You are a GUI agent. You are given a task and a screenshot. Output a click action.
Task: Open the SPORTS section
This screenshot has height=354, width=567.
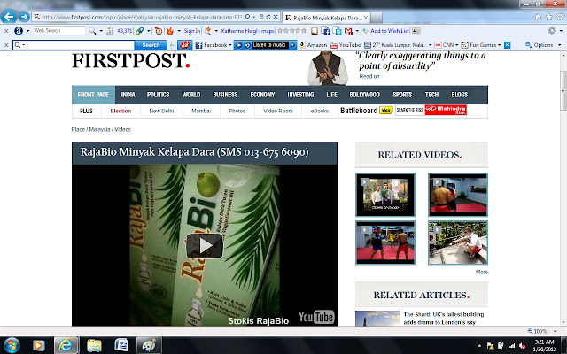[402, 95]
